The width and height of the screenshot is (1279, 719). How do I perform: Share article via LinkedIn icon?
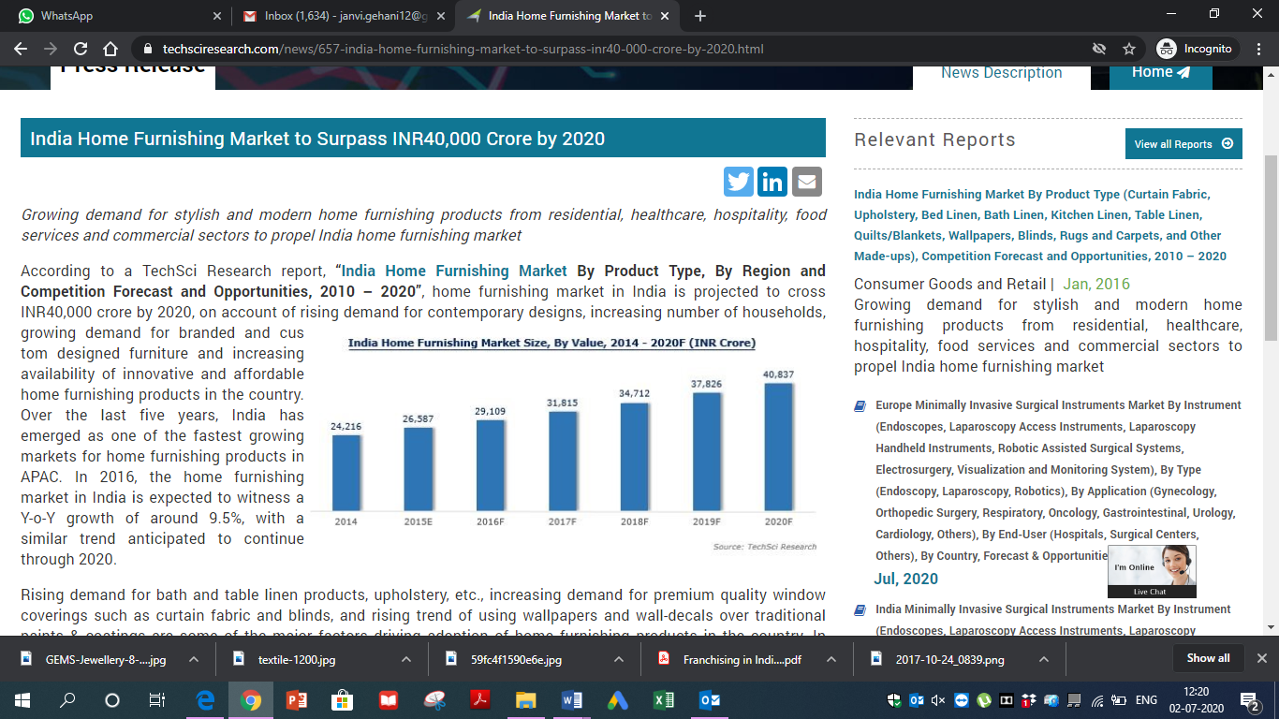click(x=772, y=182)
